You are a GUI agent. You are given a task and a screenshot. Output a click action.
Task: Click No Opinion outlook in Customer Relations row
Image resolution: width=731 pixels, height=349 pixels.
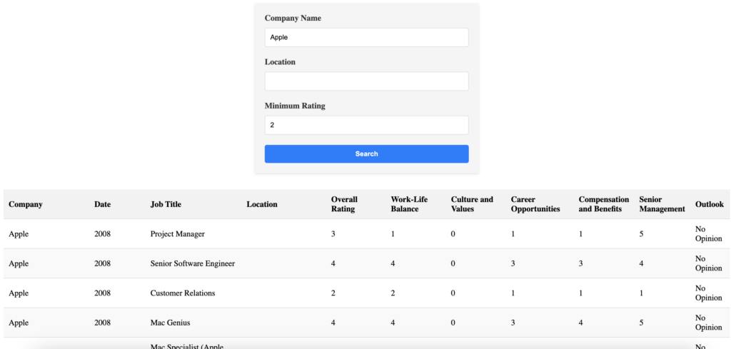[709, 293]
